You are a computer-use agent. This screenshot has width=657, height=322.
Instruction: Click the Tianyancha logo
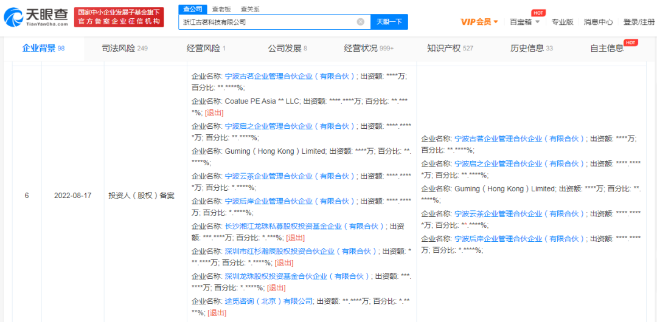click(x=35, y=16)
